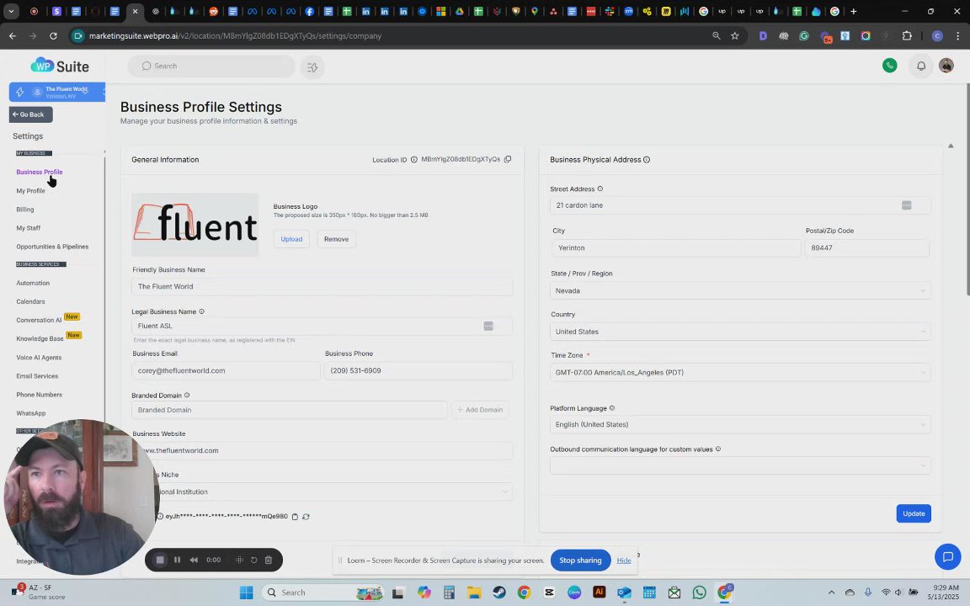This screenshot has height=606, width=970.
Task: Open Phone Numbers settings
Action: (x=39, y=395)
